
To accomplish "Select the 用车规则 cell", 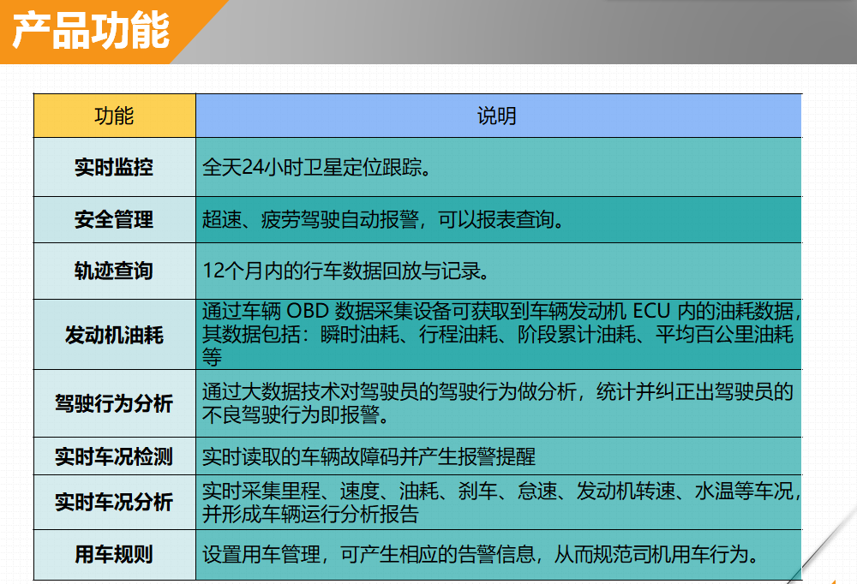I will click(115, 555).
